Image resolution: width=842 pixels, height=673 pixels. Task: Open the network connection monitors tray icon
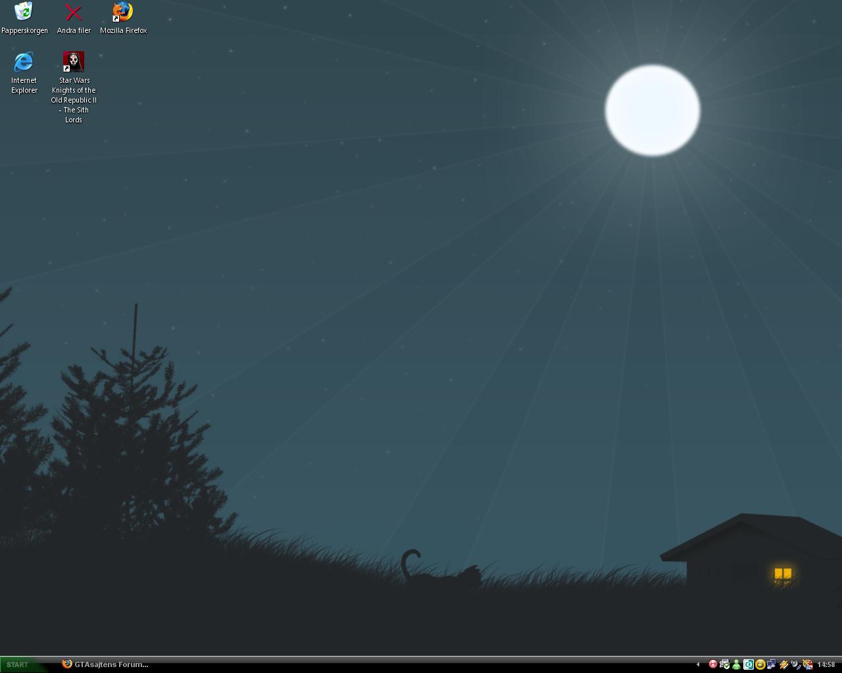[x=771, y=664]
